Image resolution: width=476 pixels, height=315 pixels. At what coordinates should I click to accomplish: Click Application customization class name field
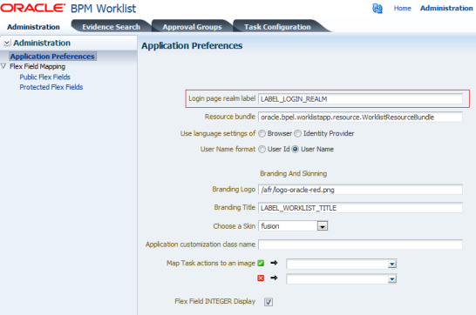click(360, 245)
